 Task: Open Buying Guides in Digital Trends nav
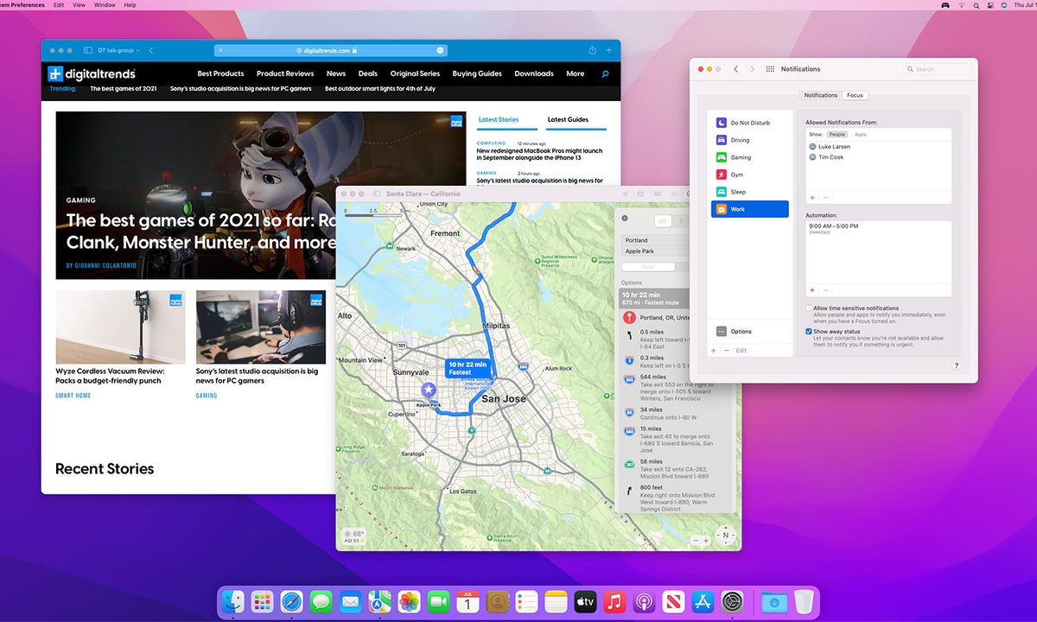pyautogui.click(x=478, y=73)
